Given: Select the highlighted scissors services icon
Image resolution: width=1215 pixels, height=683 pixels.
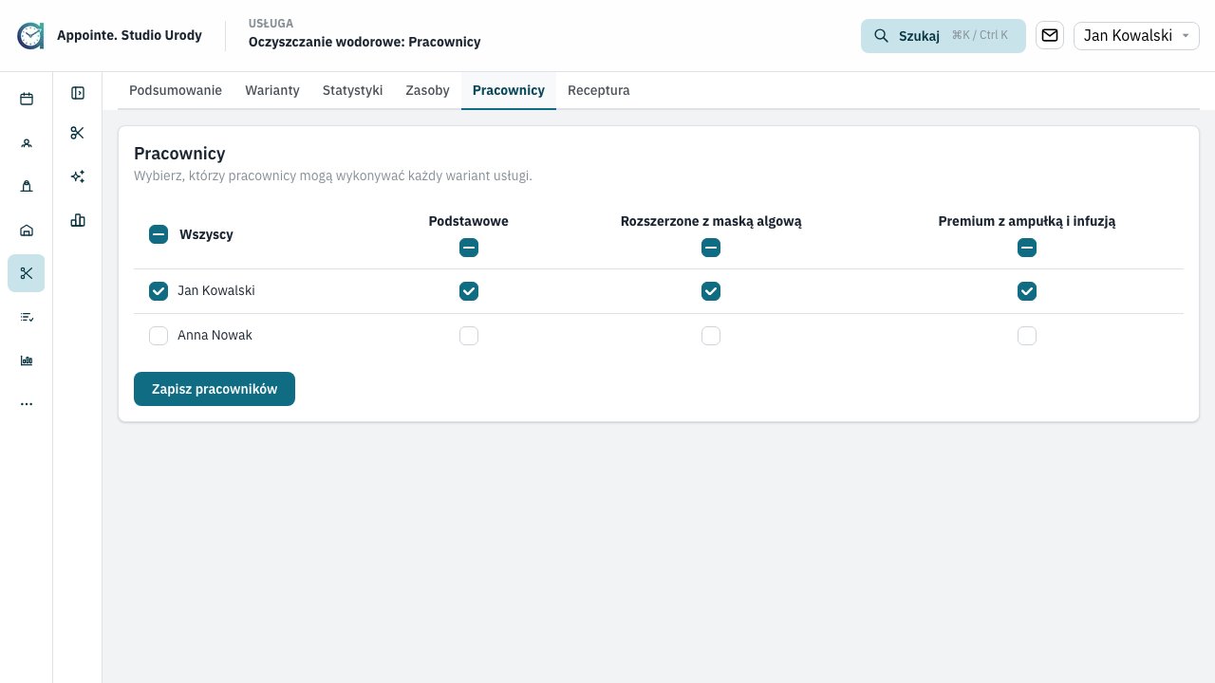Looking at the screenshot, I should coord(27,273).
